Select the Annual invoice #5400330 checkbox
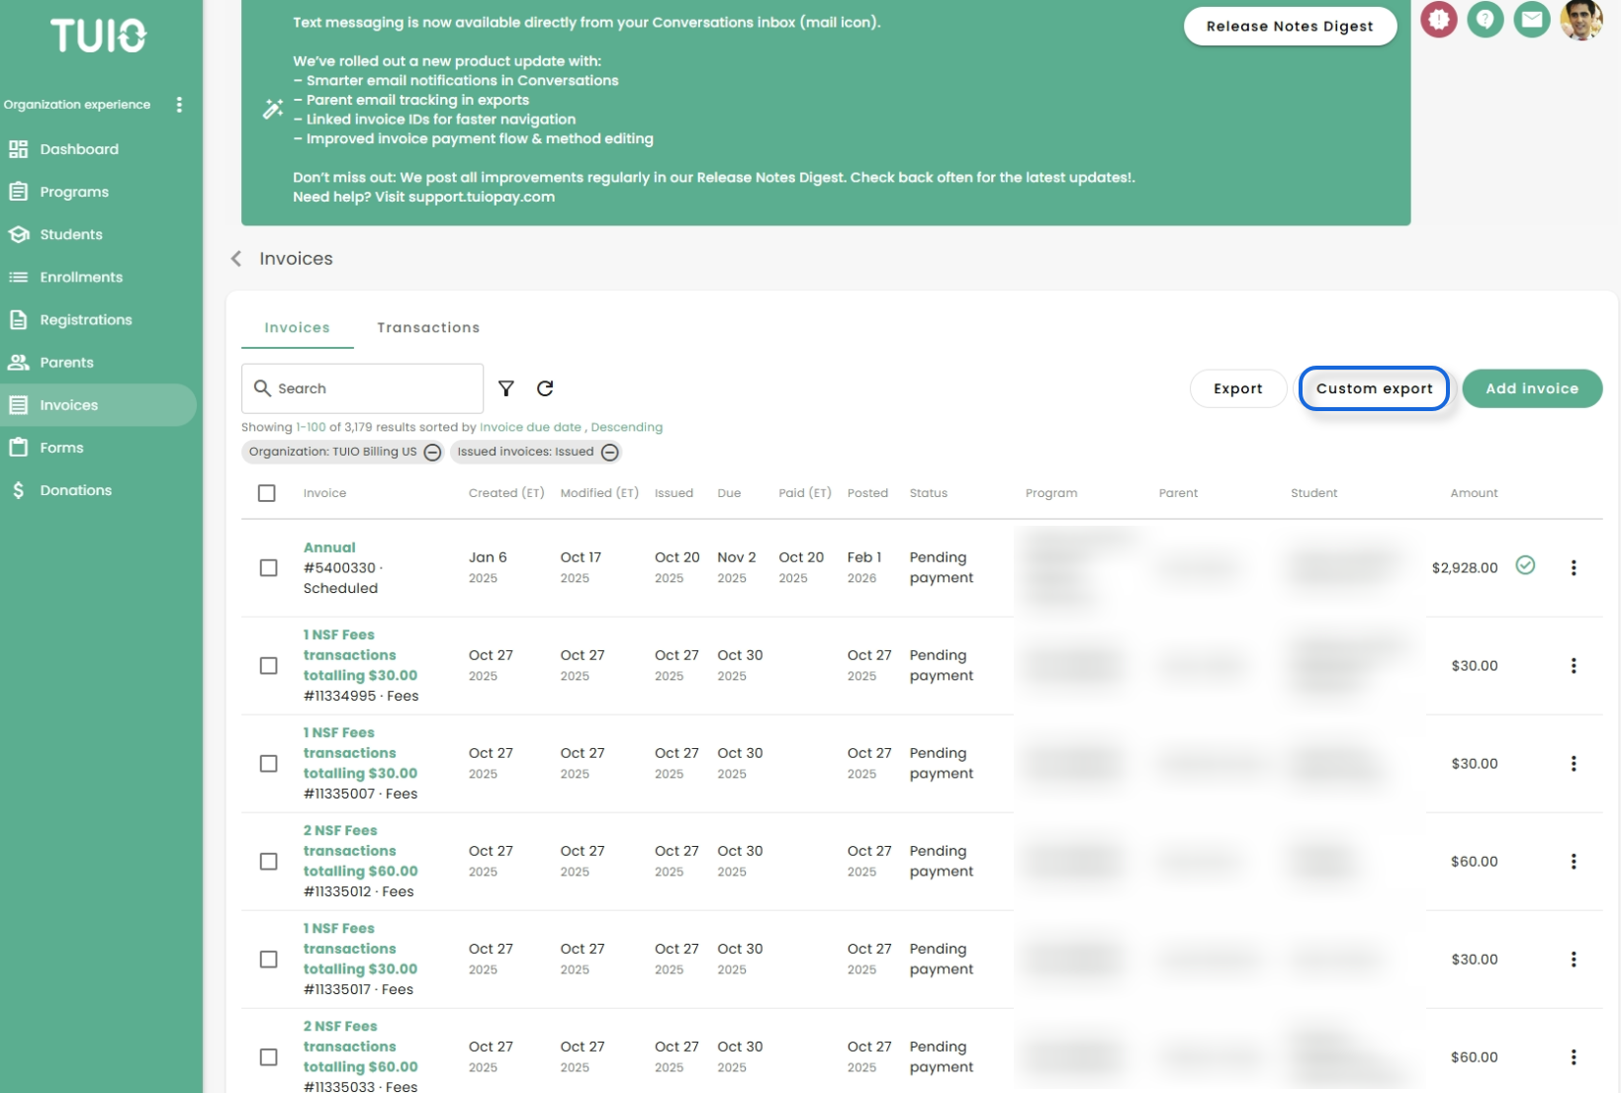The height and width of the screenshot is (1093, 1621). point(268,568)
